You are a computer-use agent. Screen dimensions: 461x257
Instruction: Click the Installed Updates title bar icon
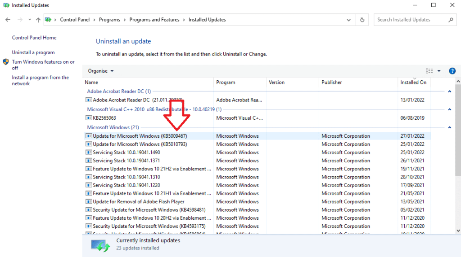[6, 5]
